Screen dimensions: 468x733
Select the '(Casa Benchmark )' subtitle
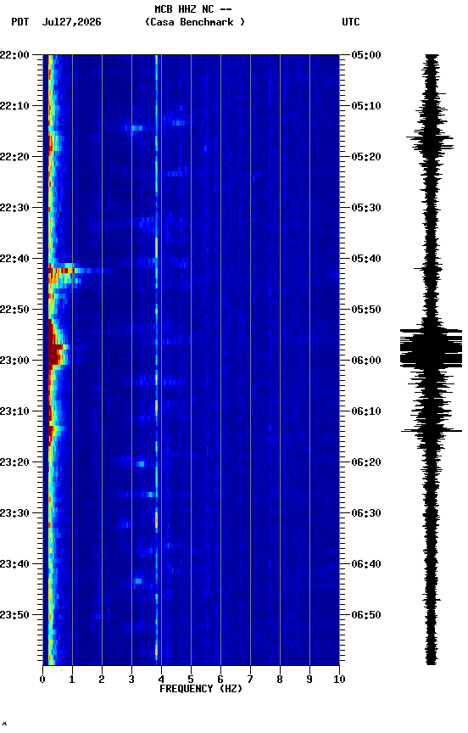point(194,21)
